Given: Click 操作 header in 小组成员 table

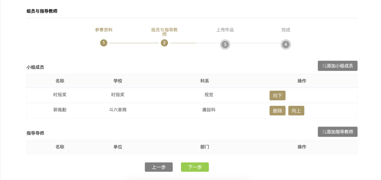Looking at the screenshot, I should (302, 81).
